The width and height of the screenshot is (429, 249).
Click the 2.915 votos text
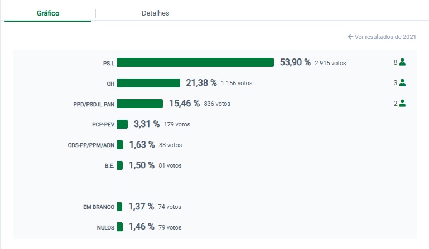(x=330, y=63)
